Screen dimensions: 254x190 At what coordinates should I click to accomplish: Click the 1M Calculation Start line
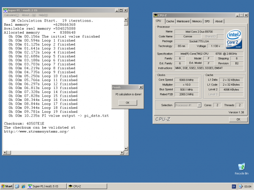tap(52, 21)
